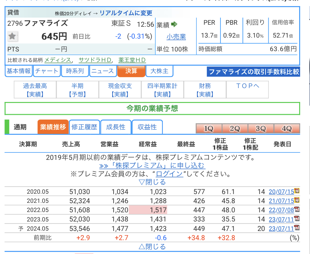310x254 pixels.
Task: Select the 業績推移 tab
Action: click(x=53, y=127)
